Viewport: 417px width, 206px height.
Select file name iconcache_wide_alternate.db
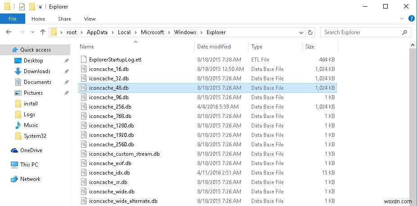(123, 201)
